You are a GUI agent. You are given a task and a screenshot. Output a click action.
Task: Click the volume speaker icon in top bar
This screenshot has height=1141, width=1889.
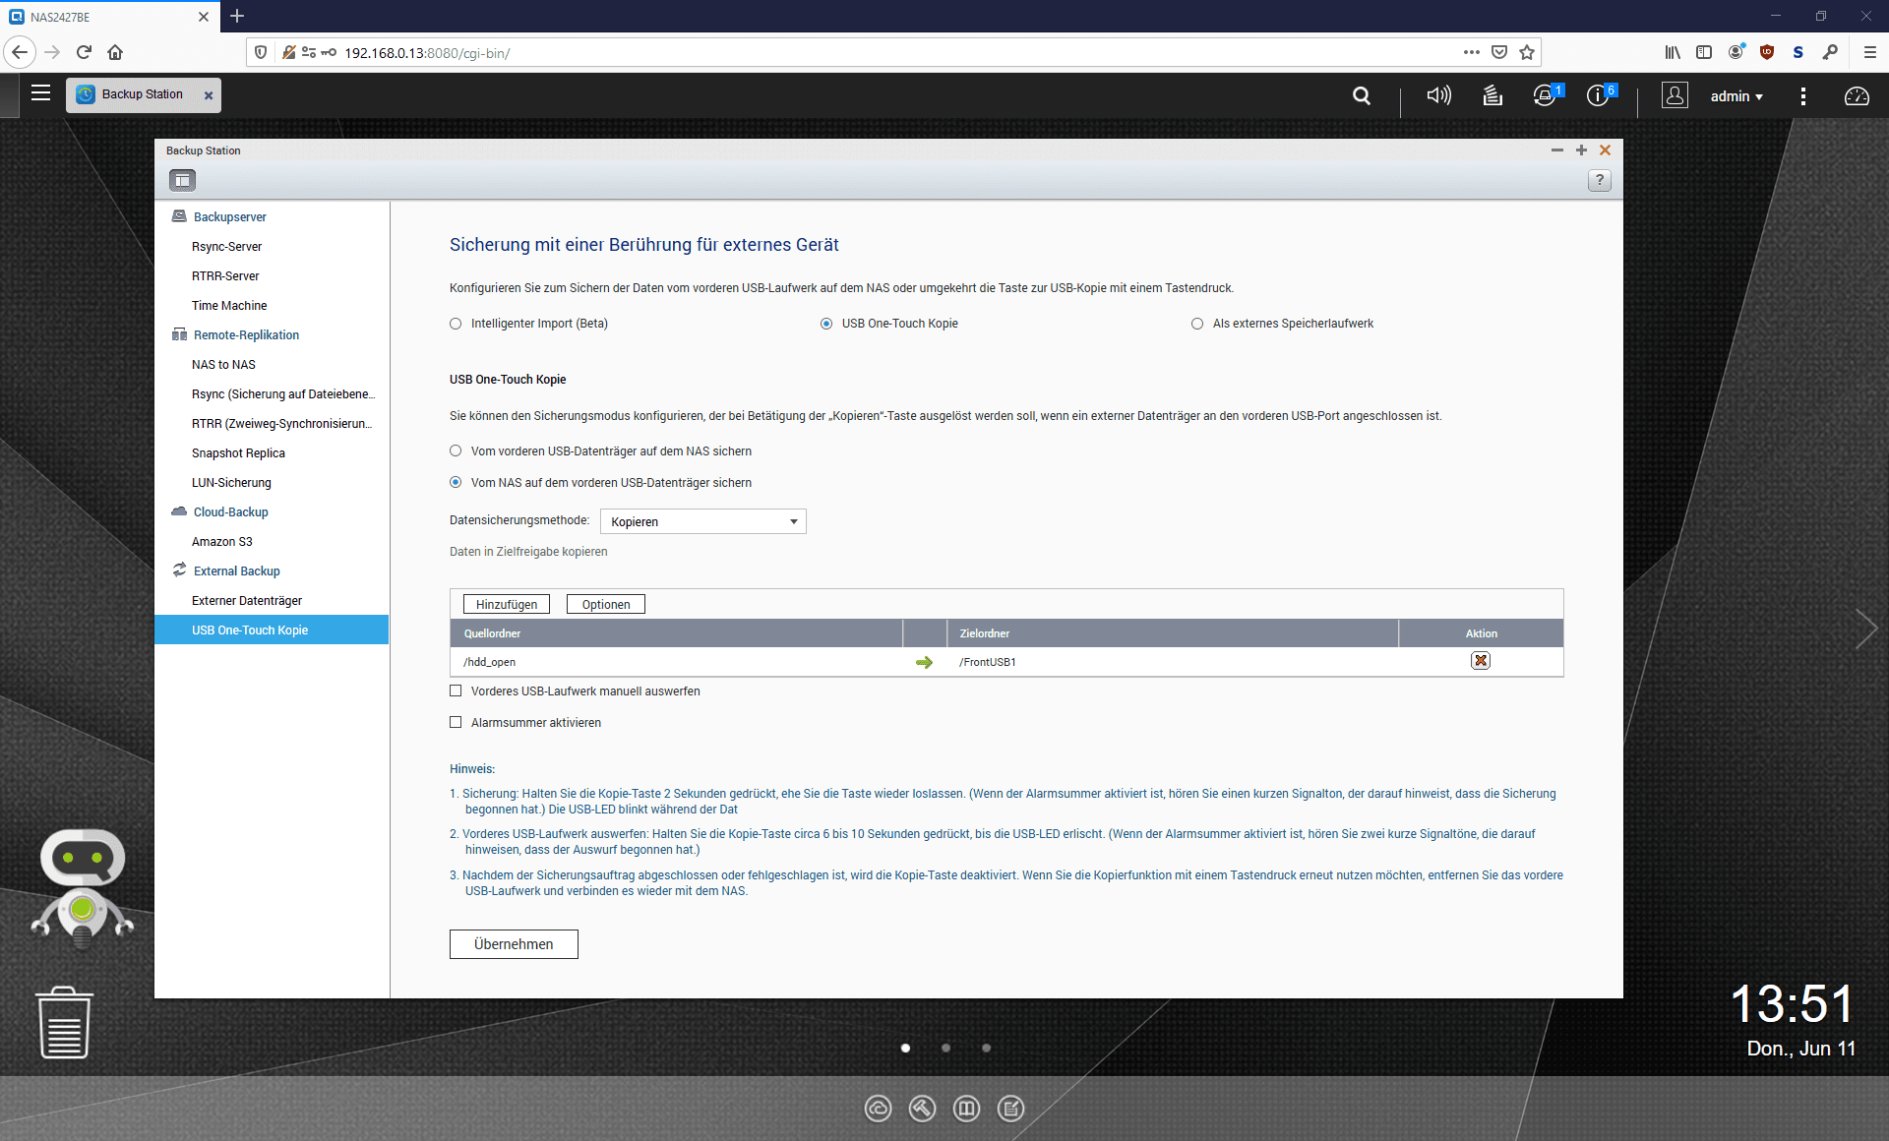point(1438,95)
